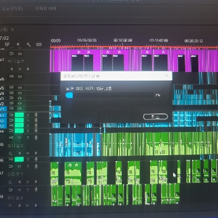Select the 비디오 7 track name
This screenshot has height=218, width=218.
[x=16, y=61]
